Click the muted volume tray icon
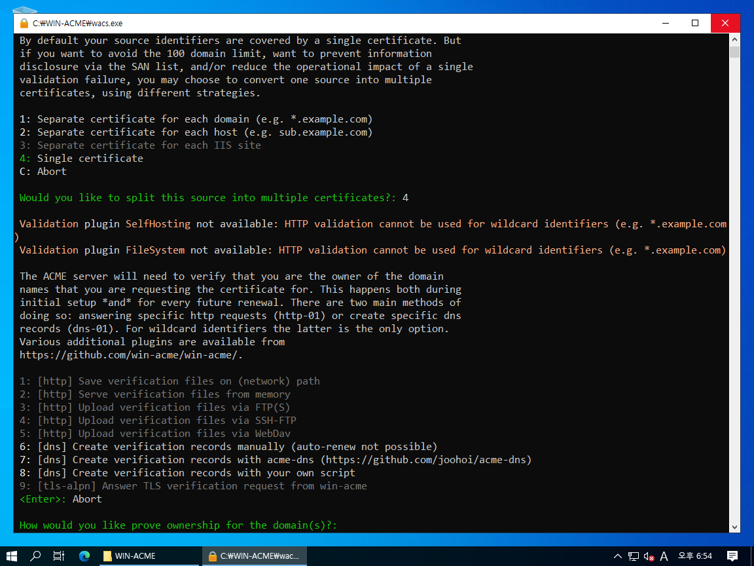 click(649, 556)
